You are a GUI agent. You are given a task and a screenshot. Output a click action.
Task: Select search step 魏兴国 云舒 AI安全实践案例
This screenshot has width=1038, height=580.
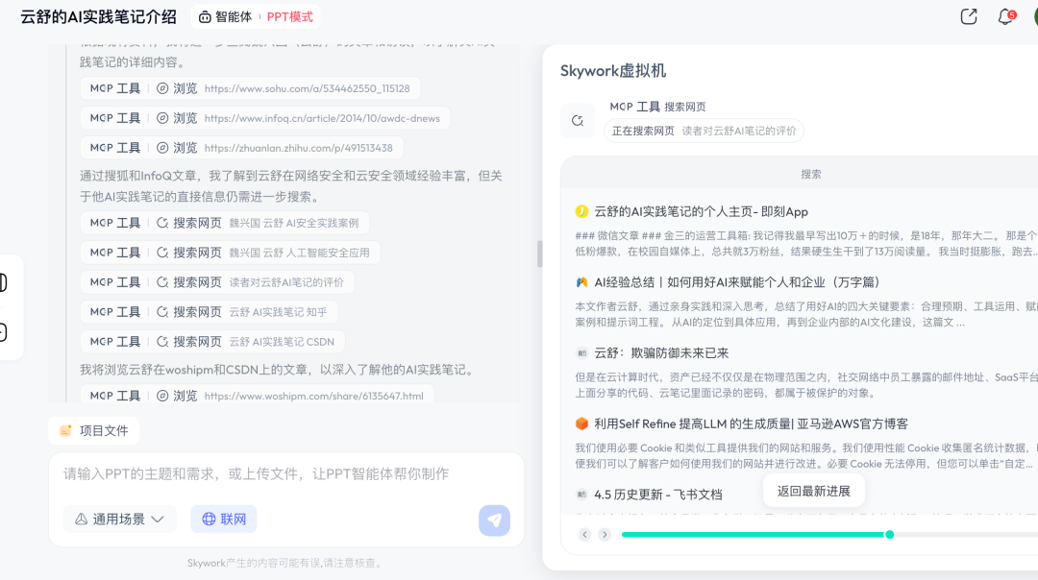click(224, 223)
